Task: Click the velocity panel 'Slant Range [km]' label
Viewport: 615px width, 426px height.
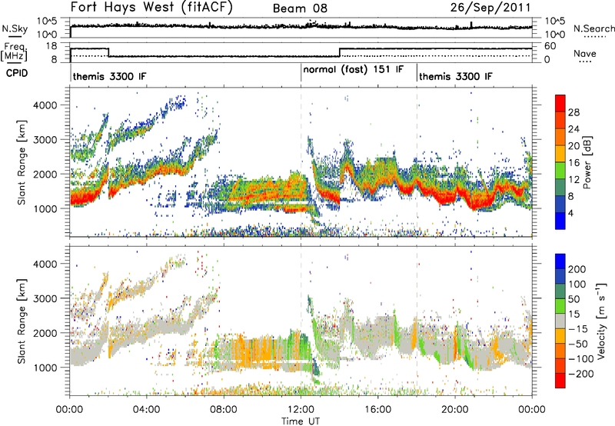Action: 22,321
